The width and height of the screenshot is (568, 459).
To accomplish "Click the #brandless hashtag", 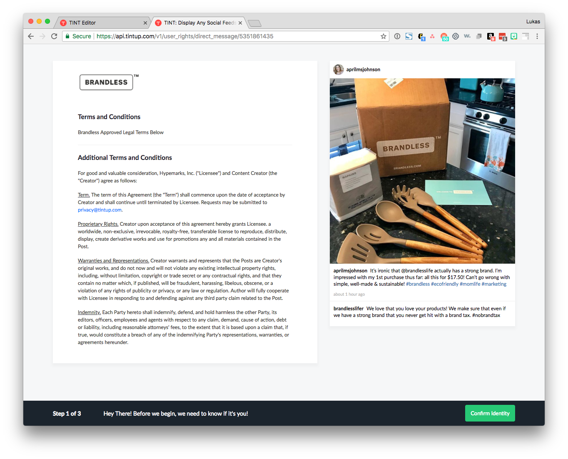I will point(418,284).
